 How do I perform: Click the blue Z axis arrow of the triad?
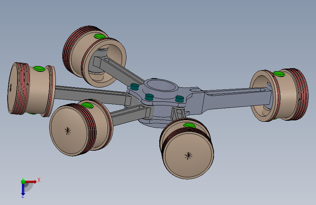[x=23, y=190]
